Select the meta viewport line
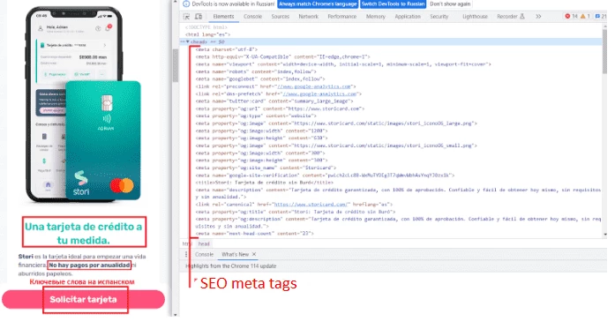This screenshot has height=329, width=615. pos(343,64)
